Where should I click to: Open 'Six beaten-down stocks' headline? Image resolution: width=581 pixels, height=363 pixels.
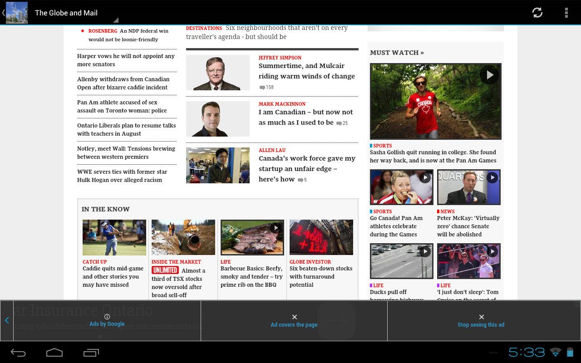point(321,277)
